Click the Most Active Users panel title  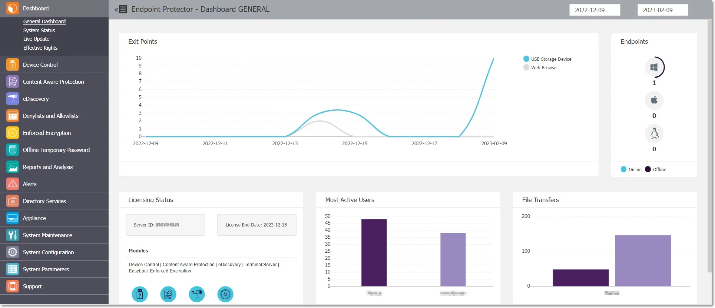(x=350, y=200)
